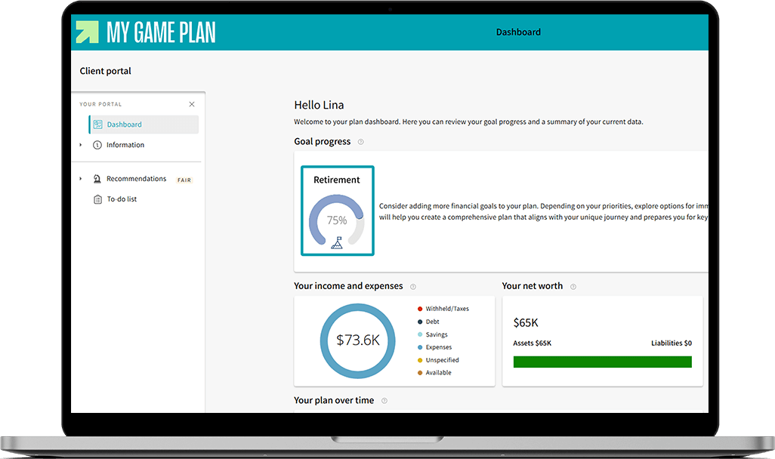Viewport: 775px width, 459px height.
Task: Open the To-do list menu item
Action: (x=122, y=199)
